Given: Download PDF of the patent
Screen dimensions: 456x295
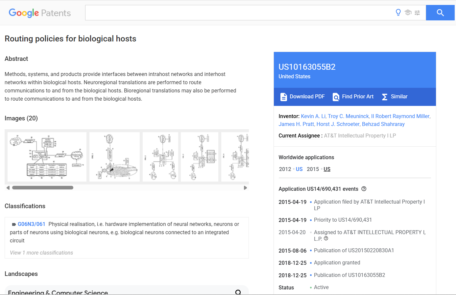Looking at the screenshot, I should (x=302, y=97).
